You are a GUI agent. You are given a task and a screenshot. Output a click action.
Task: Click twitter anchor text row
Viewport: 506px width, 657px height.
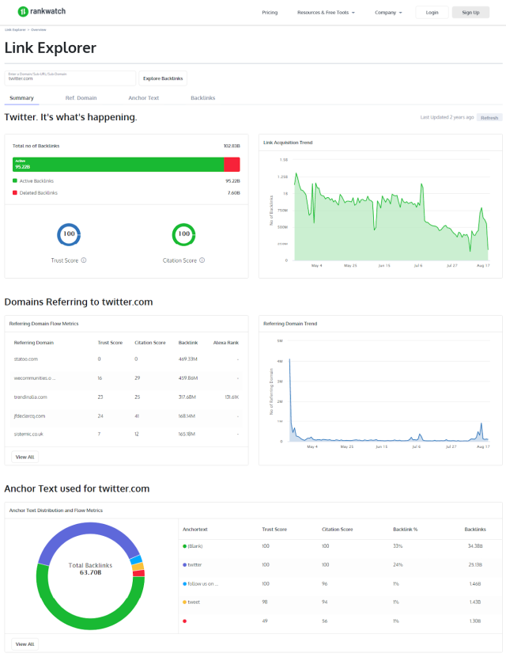340,565
